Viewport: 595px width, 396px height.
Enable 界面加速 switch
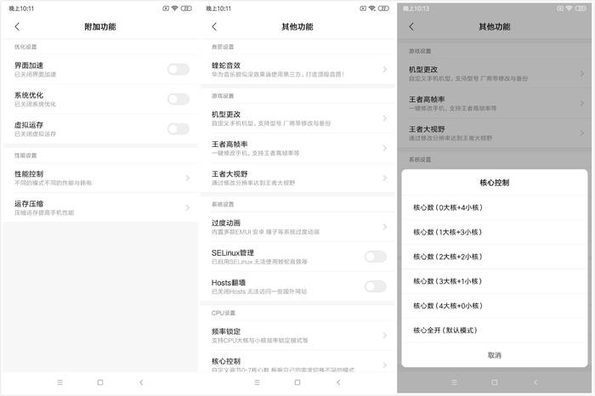pos(178,69)
